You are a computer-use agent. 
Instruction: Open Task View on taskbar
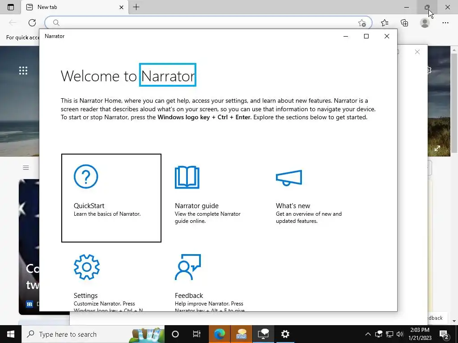point(197,334)
